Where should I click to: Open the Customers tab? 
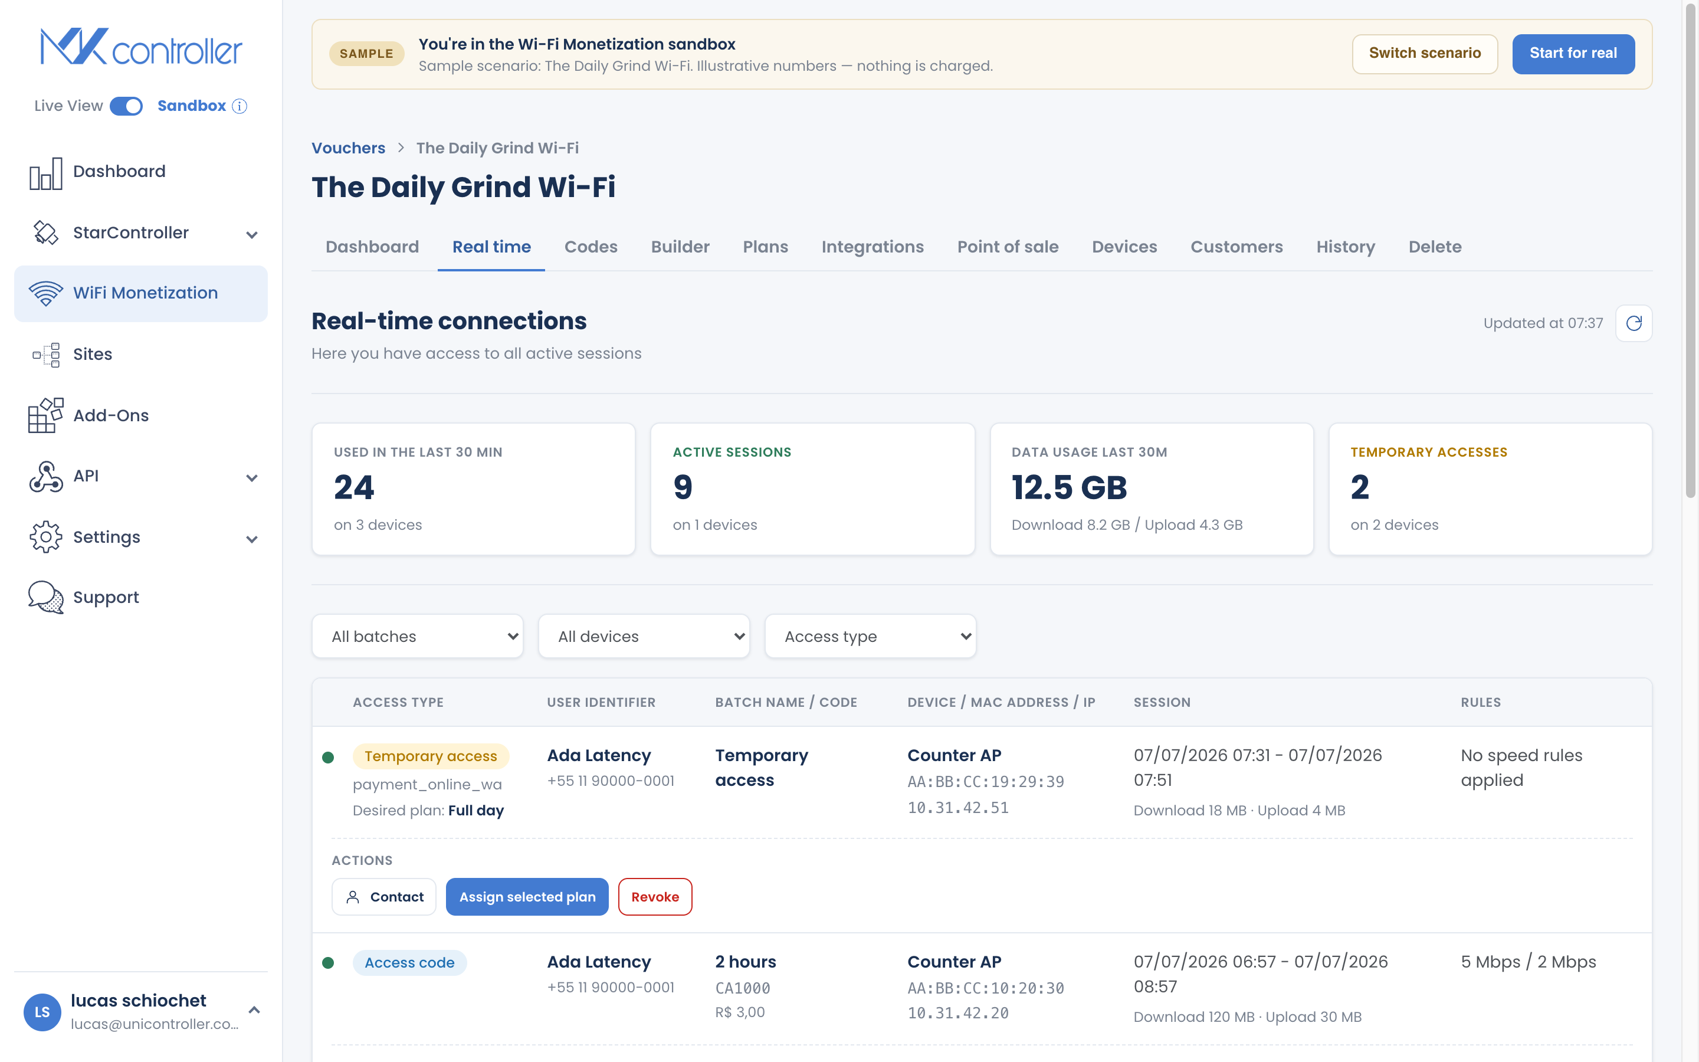click(1236, 247)
